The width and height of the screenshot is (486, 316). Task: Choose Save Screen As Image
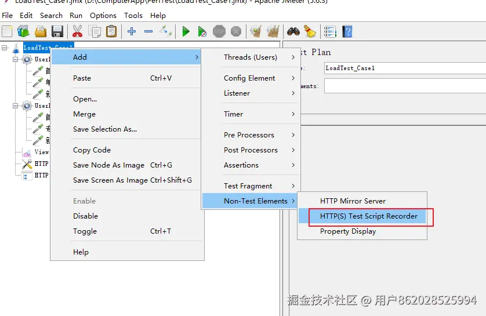(x=126, y=180)
